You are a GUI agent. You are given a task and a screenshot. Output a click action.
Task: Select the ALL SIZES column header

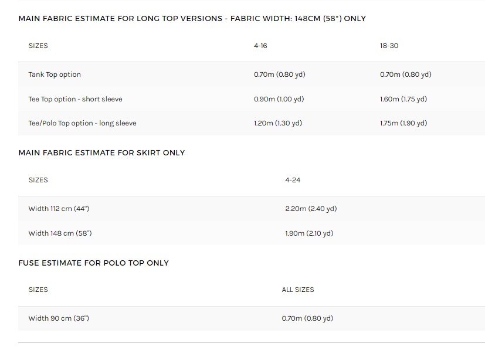(298, 290)
